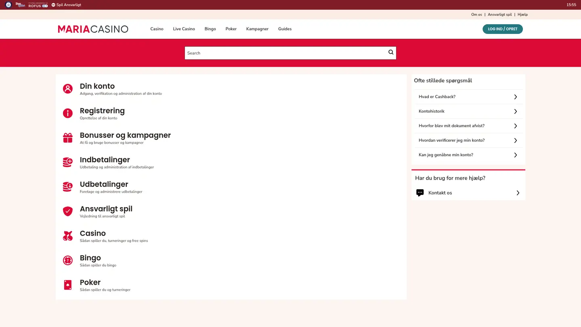Viewport: 581px width, 327px height.
Task: Click the Poker playing card icon
Action: click(68, 285)
